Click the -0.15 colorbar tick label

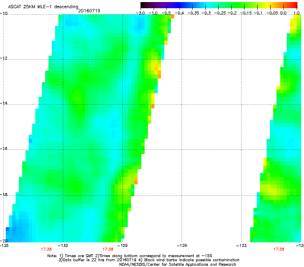tap(245, 13)
